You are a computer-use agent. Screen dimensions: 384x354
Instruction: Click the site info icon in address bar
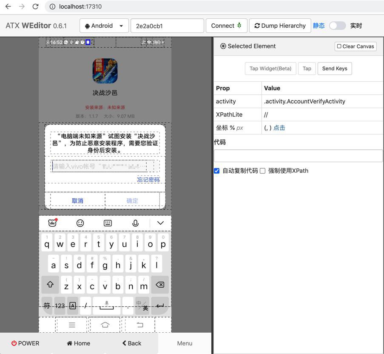tap(52, 6)
